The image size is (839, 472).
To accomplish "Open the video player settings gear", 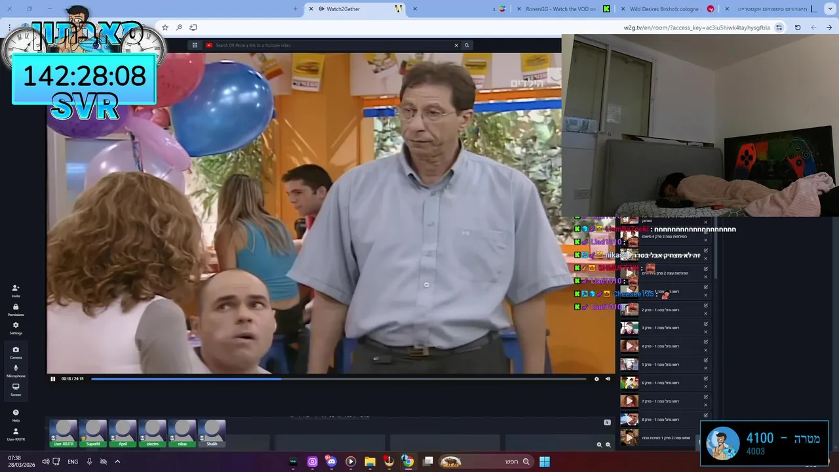I will tap(596, 379).
